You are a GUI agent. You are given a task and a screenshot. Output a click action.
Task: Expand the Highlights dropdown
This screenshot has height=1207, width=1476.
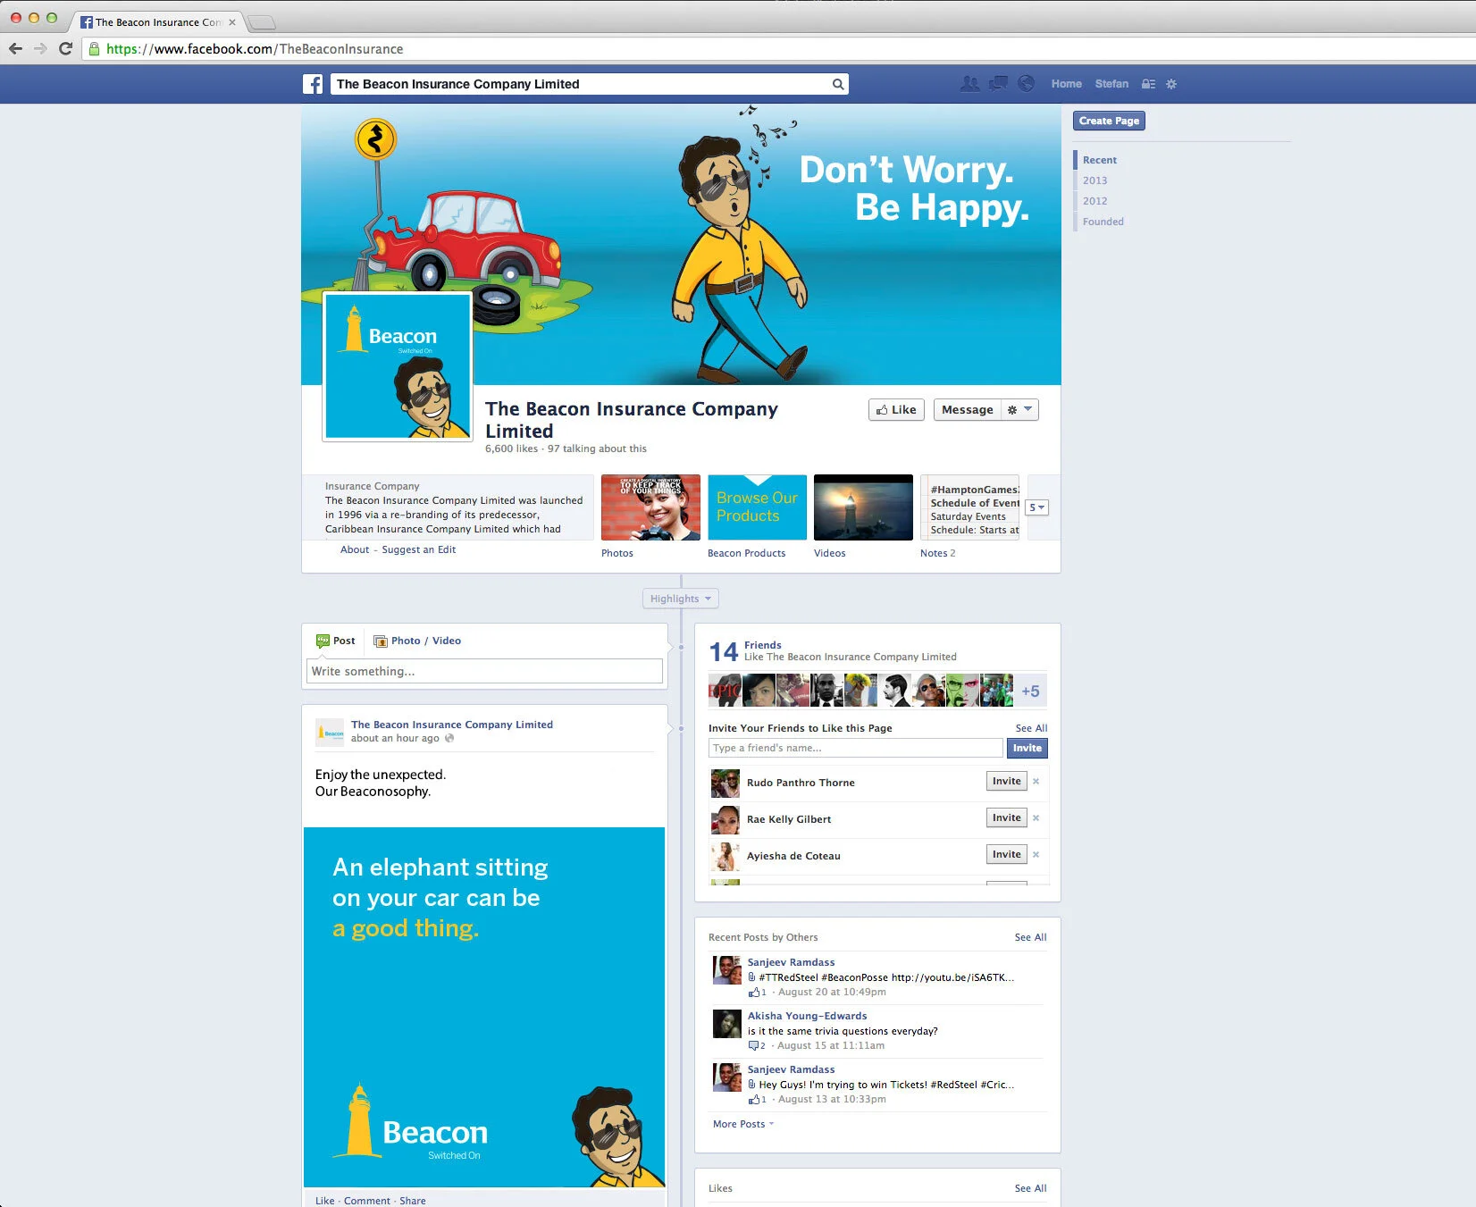pos(680,599)
